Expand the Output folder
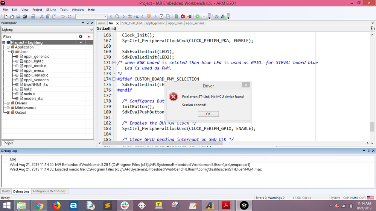376x211 pixels. point(8,112)
